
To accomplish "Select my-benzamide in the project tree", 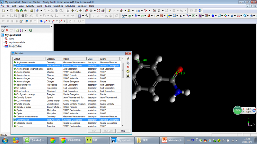I will pyautogui.click(x=16, y=42).
